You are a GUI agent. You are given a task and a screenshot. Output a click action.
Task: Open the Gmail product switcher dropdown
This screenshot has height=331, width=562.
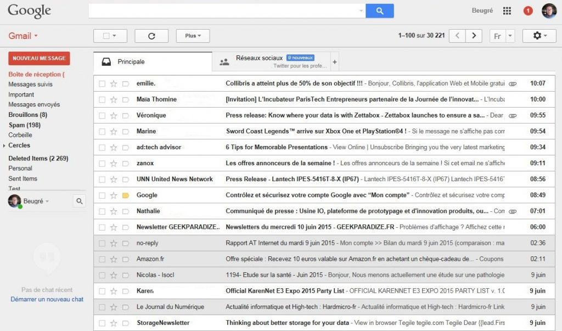pyautogui.click(x=23, y=36)
